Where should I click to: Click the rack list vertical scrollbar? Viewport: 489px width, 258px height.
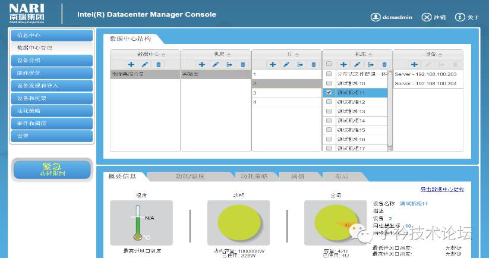click(390, 111)
